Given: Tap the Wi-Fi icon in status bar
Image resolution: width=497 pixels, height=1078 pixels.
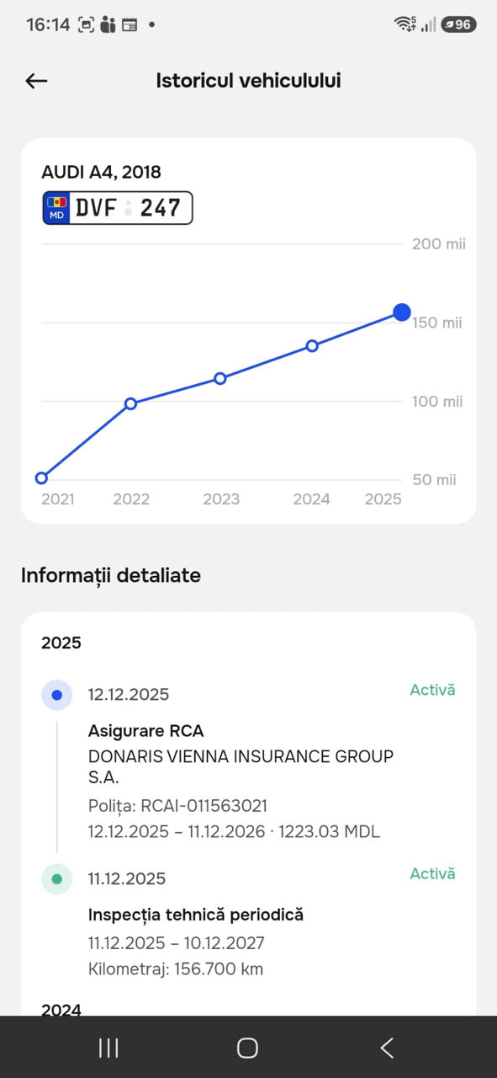Looking at the screenshot, I should (404, 24).
